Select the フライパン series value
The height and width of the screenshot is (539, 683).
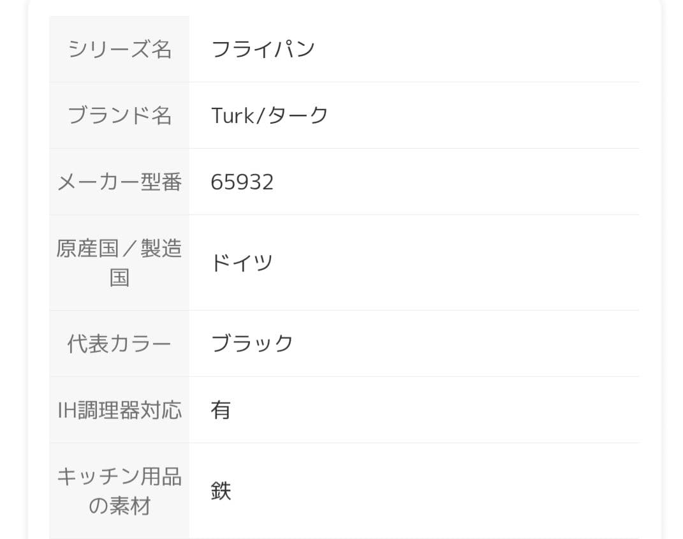pyautogui.click(x=263, y=49)
